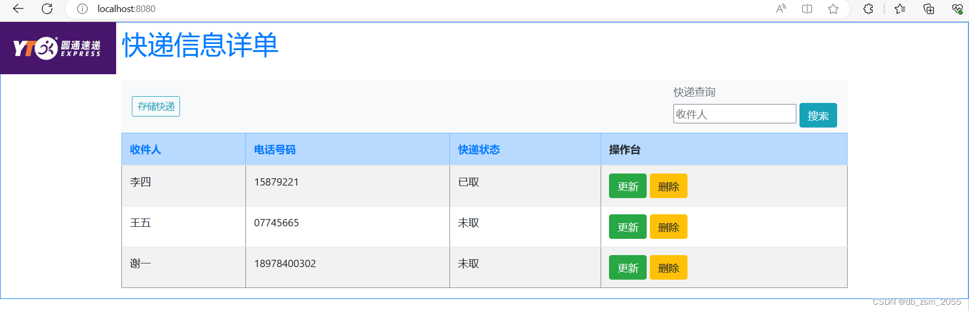Open the favorites list icon

(x=900, y=9)
